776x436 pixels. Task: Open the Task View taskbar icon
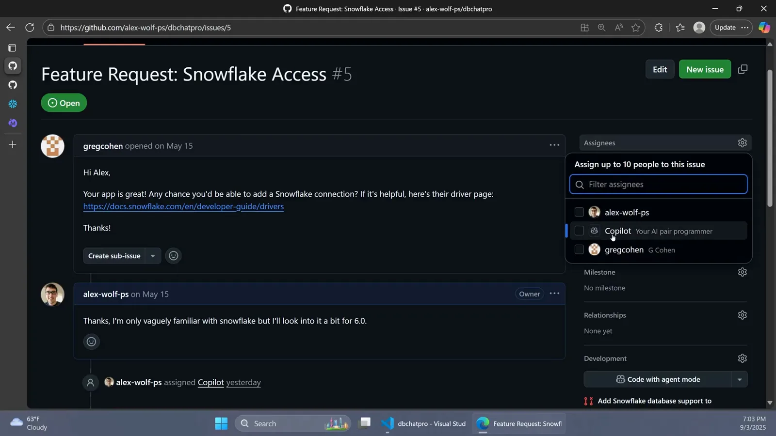[x=365, y=423]
